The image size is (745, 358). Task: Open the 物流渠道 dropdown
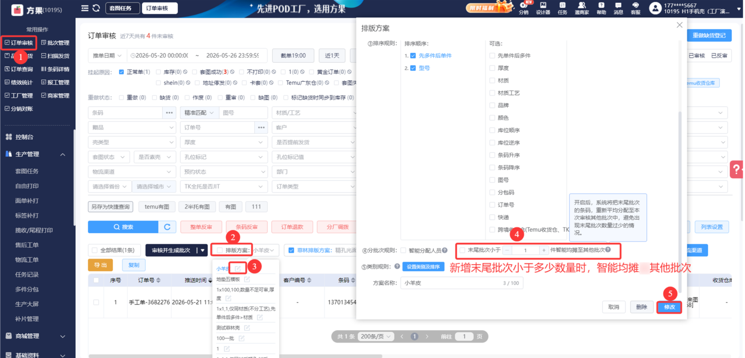(x=132, y=171)
